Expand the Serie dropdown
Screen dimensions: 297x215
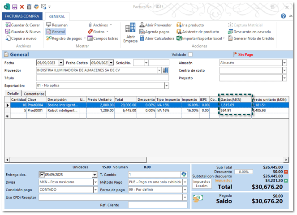coord(146,63)
